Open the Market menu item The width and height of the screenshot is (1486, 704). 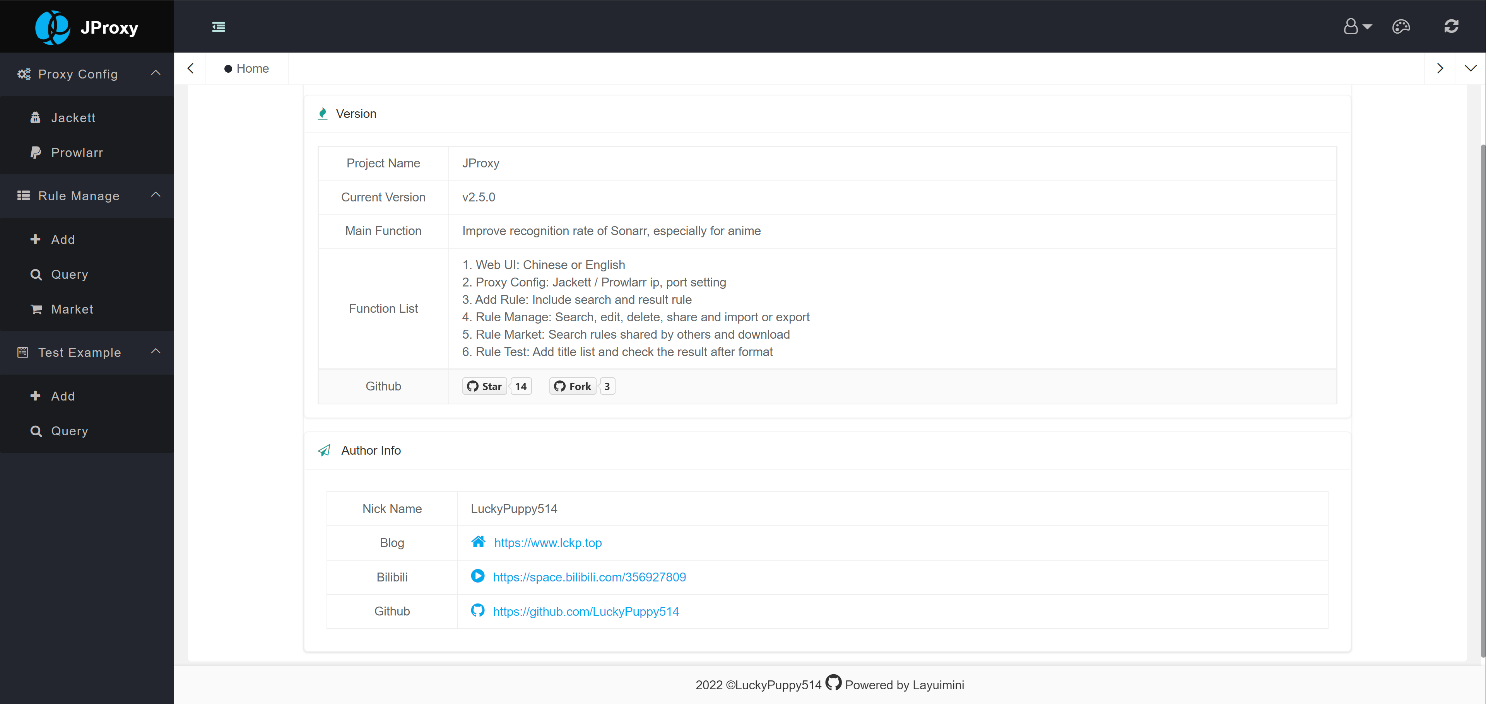(x=72, y=309)
